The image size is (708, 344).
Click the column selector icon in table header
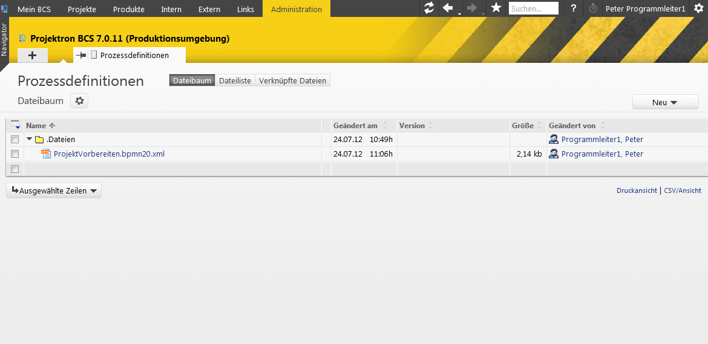(15, 125)
